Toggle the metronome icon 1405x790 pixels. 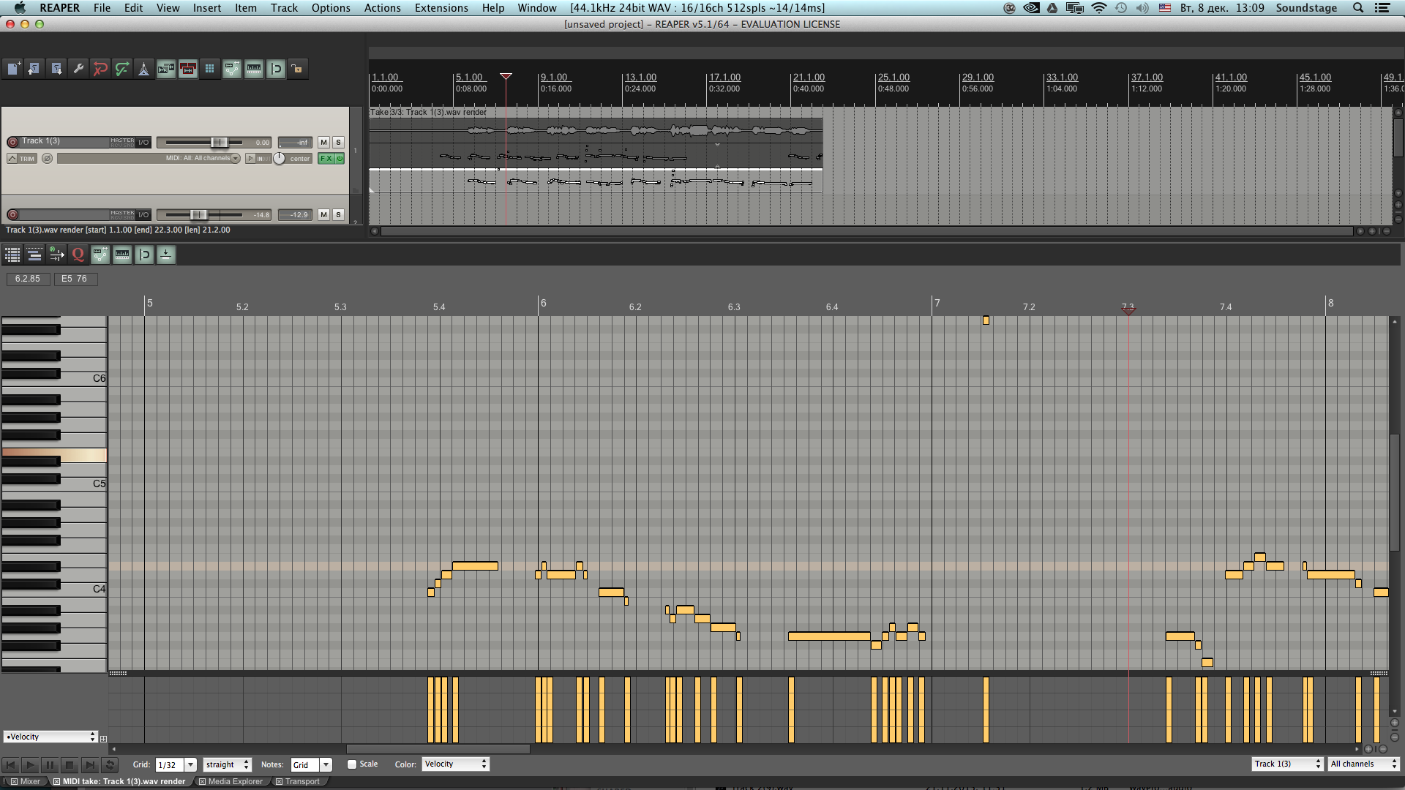click(x=144, y=69)
